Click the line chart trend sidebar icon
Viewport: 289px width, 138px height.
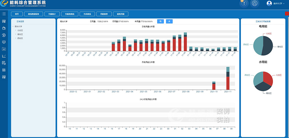[x=4, y=56]
